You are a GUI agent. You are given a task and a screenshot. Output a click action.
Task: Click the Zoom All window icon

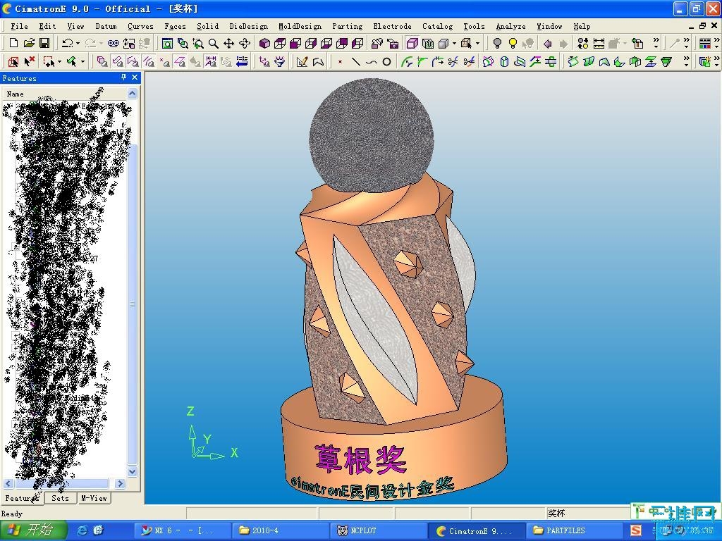167,43
